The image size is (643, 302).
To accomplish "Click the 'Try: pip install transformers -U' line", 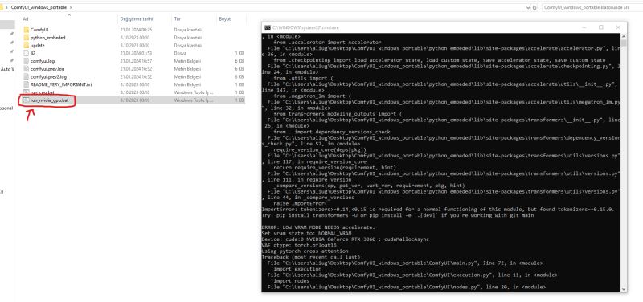I will pos(397,215).
